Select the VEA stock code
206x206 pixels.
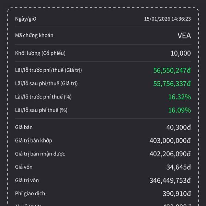click(x=184, y=36)
